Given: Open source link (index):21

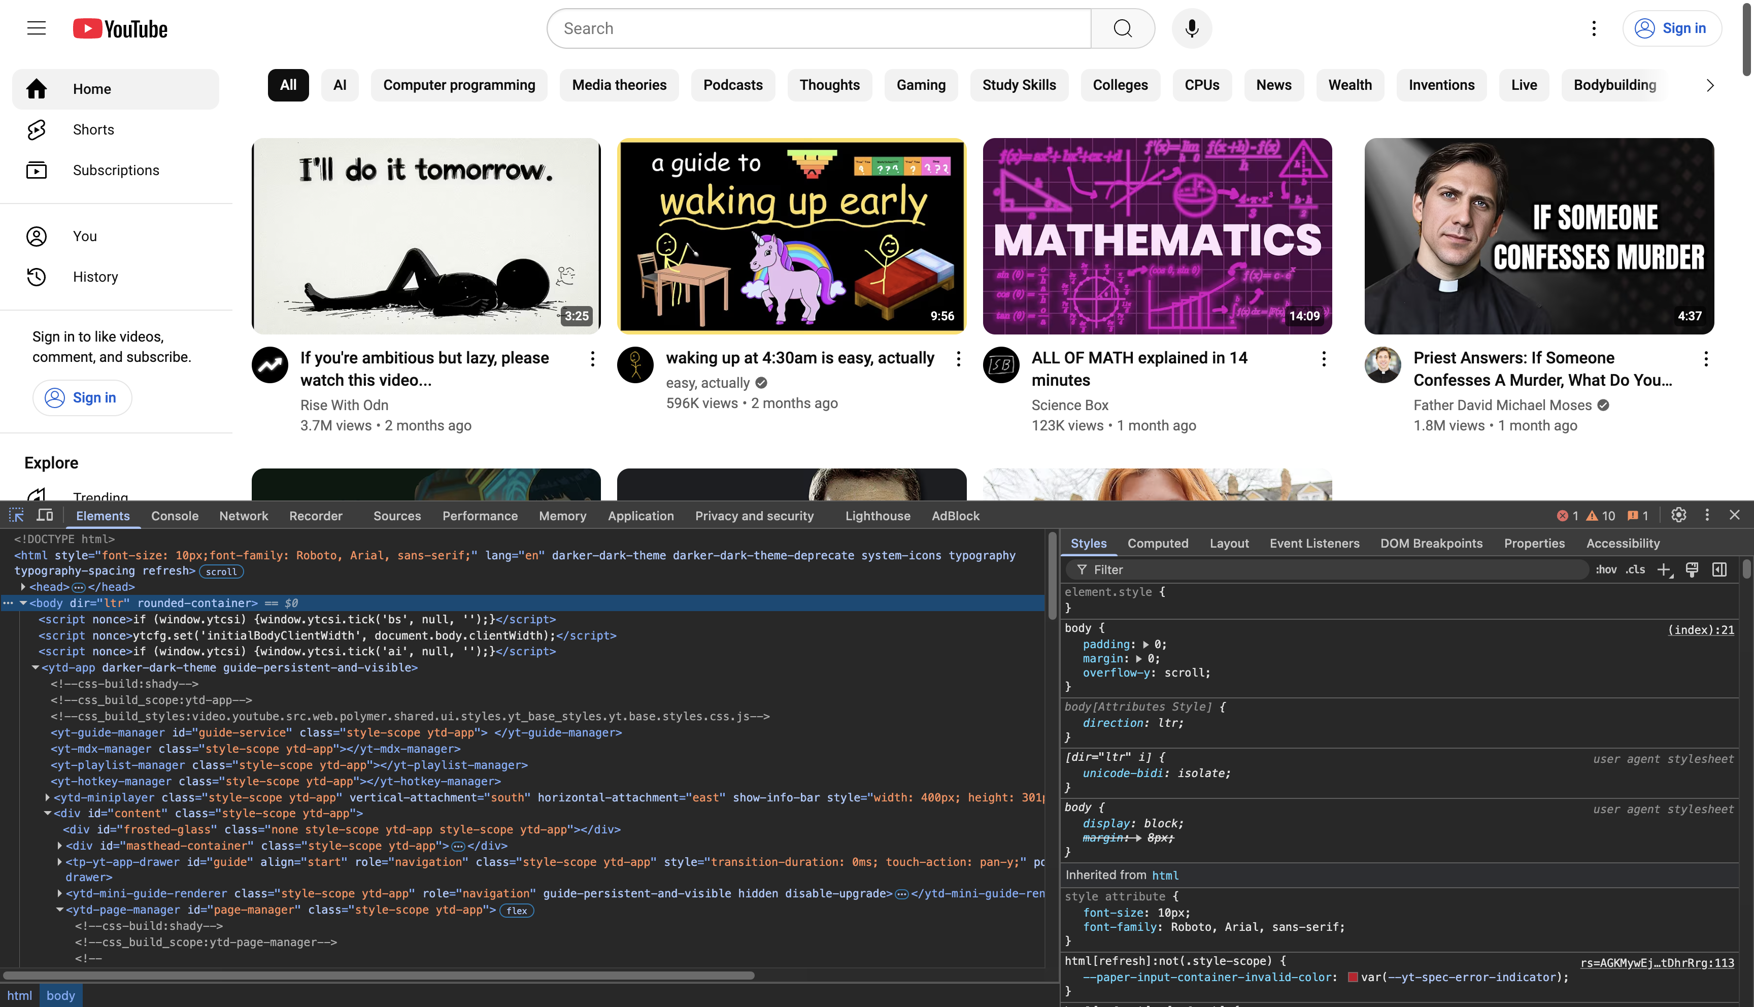Looking at the screenshot, I should click(x=1701, y=630).
